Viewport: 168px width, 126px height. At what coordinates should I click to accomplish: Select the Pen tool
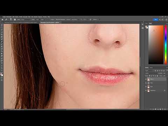(2, 61)
